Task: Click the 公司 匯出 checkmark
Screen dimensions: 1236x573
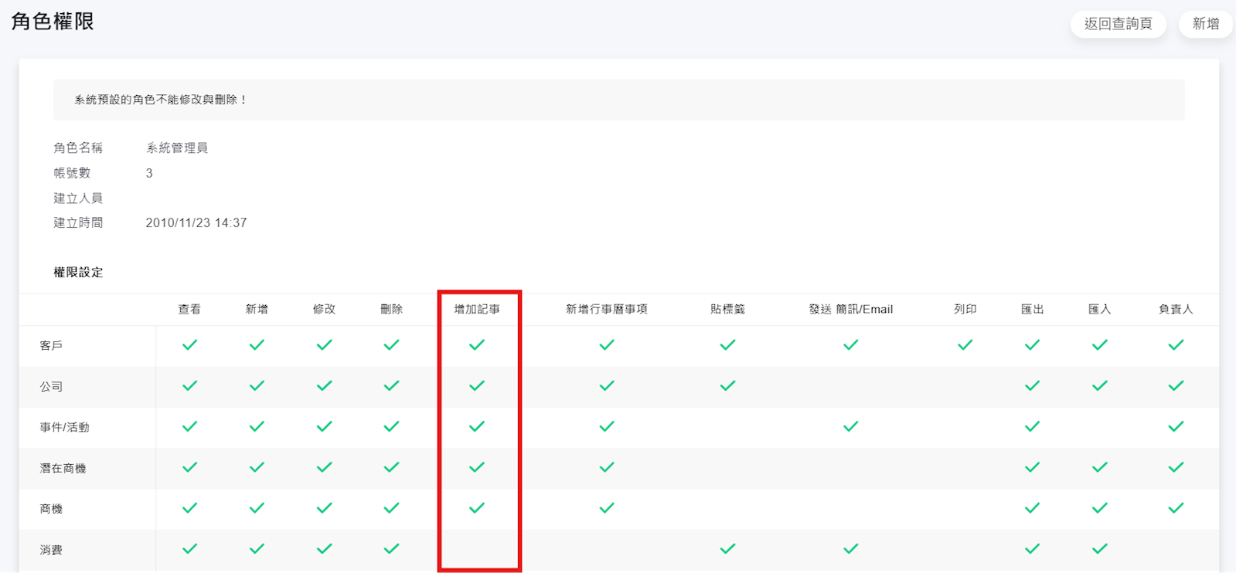Action: click(x=1032, y=385)
